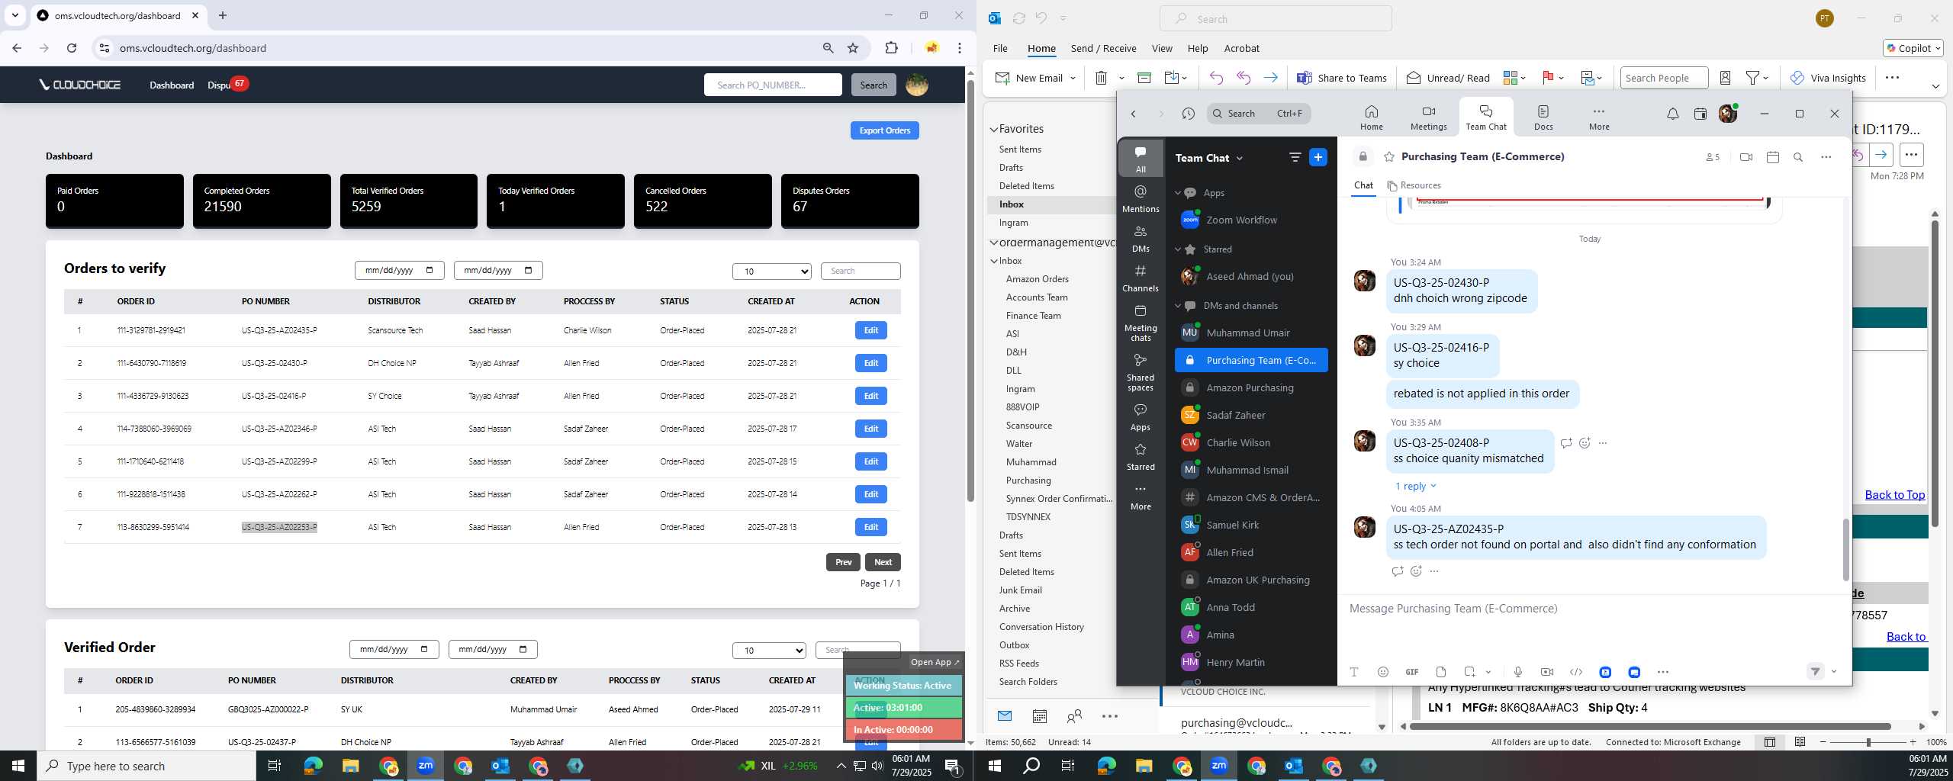
Task: Open the Zoom Mentions sidebar icon
Action: click(1141, 198)
